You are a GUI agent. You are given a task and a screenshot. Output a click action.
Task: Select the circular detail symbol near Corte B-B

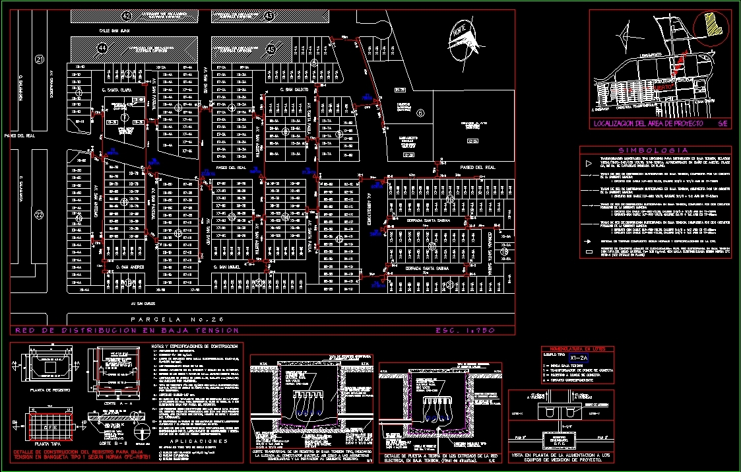tap(141, 432)
